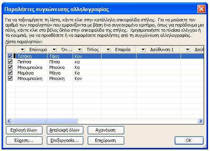Open the Εταιρεία column filter arrow
Image resolution: width=210 pixels, height=151 pixels.
point(108,50)
